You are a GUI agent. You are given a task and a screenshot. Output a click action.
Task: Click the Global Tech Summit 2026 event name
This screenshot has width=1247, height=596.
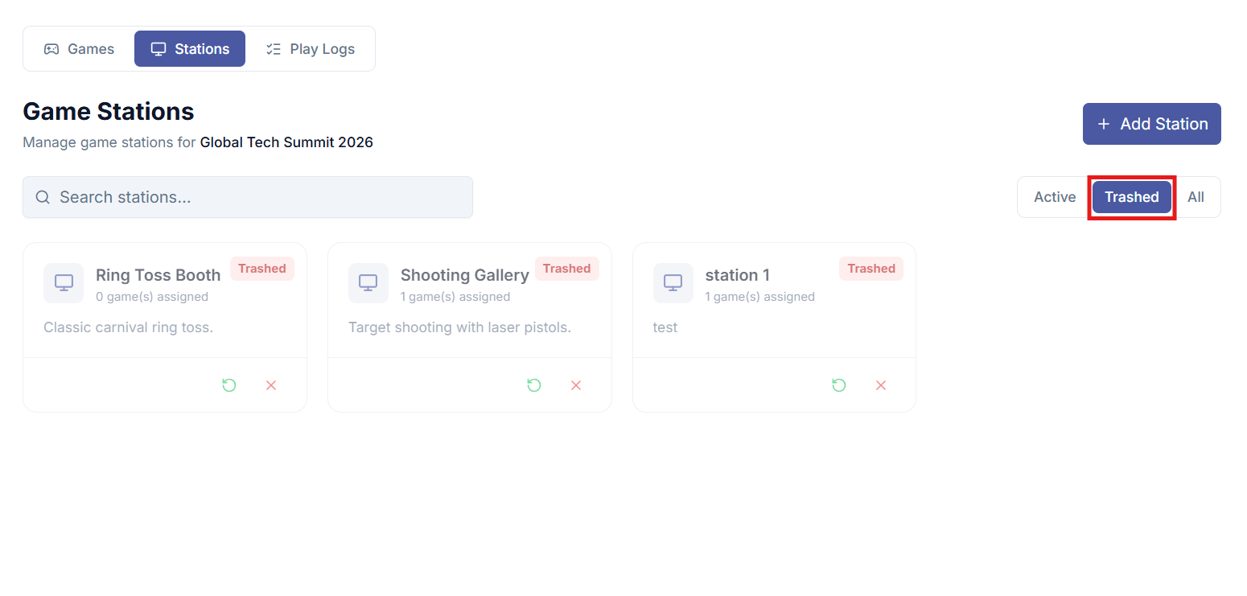[286, 142]
